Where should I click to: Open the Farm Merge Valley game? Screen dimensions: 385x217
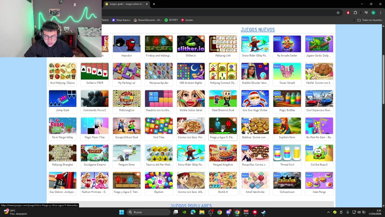pyautogui.click(x=63, y=129)
